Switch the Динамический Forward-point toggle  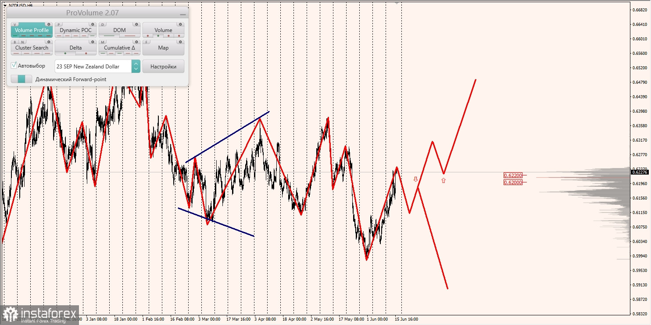[21, 79]
